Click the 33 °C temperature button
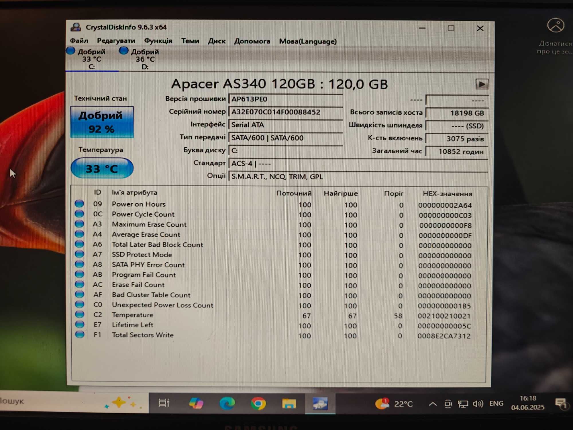Screen dimensions: 573x430 tap(102, 168)
